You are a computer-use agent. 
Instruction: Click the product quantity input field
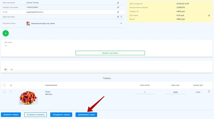pos(145,92)
